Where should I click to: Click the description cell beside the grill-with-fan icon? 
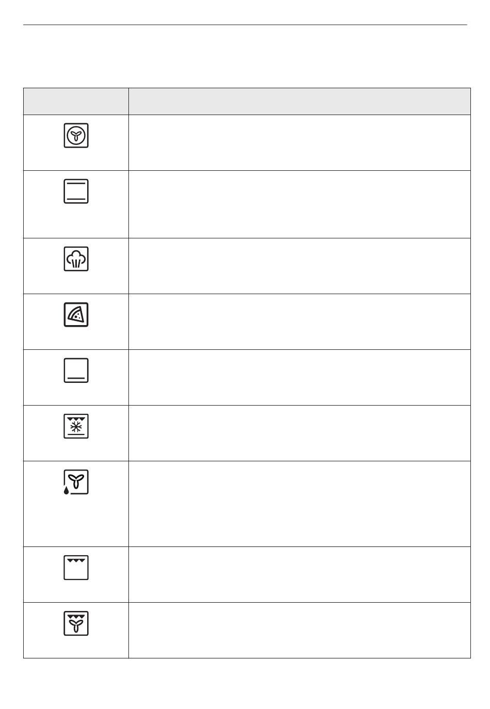click(x=300, y=631)
